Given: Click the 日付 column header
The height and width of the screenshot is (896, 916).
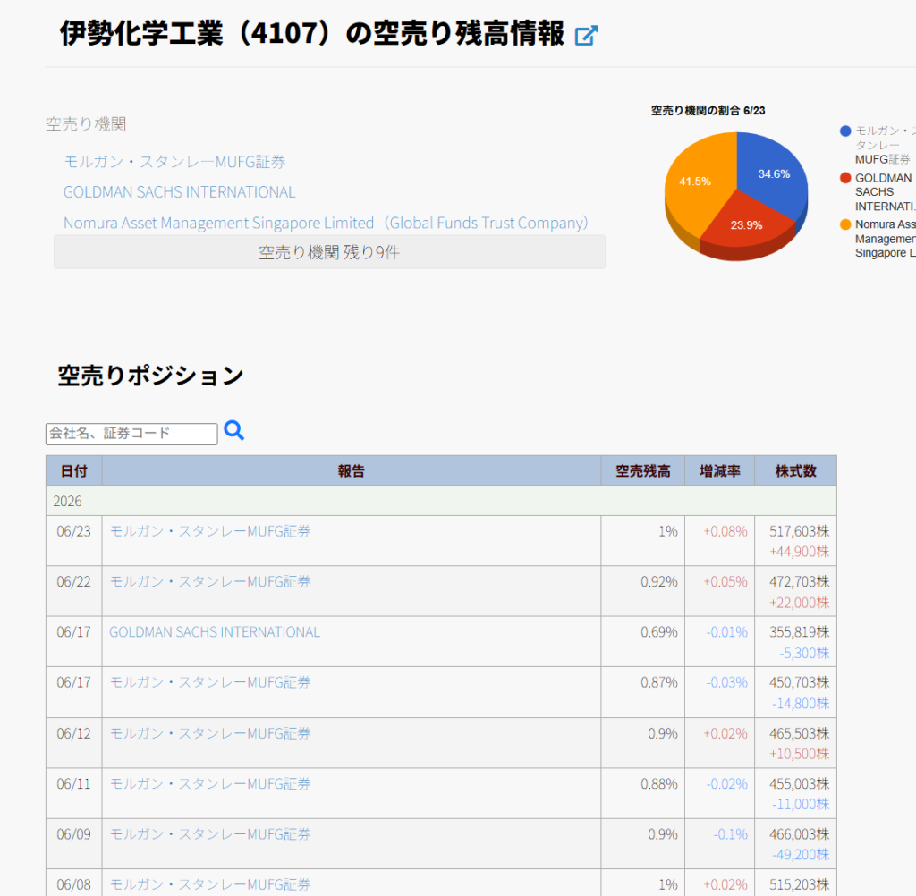Looking at the screenshot, I should 73,470.
